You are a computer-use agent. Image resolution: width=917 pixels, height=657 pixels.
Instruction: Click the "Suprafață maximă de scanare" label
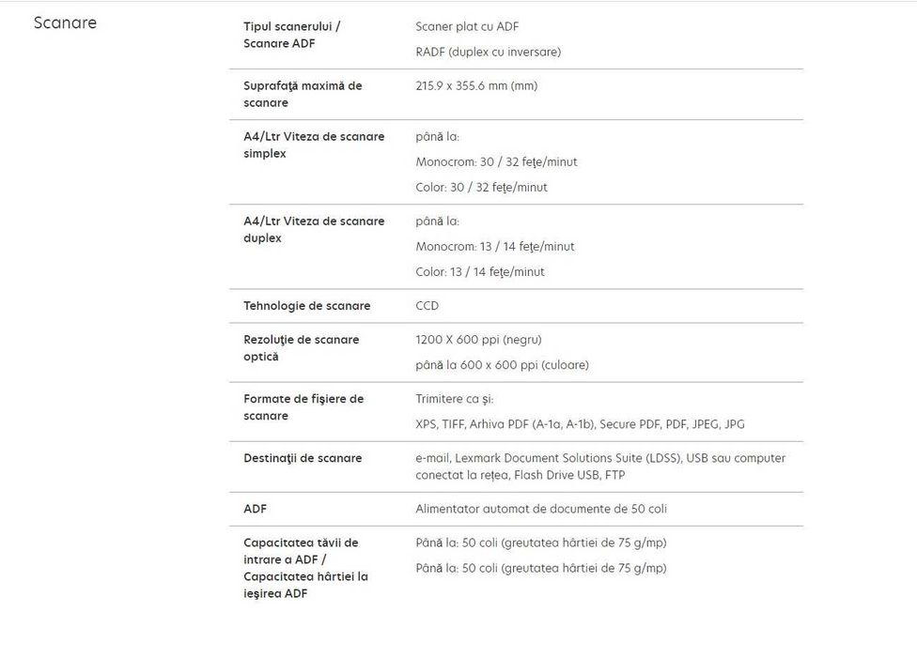(303, 94)
